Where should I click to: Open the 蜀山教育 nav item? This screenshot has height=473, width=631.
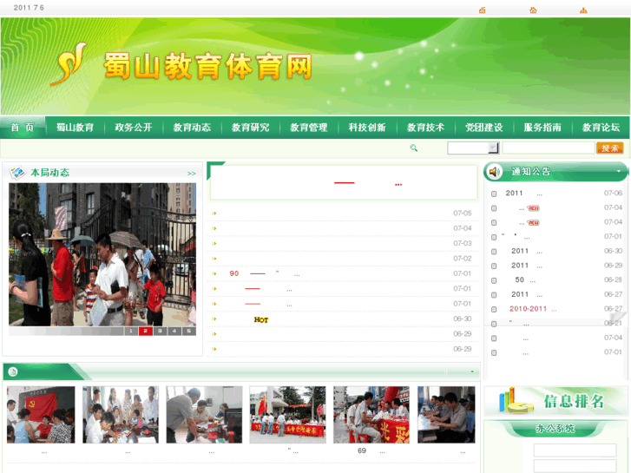coord(75,128)
